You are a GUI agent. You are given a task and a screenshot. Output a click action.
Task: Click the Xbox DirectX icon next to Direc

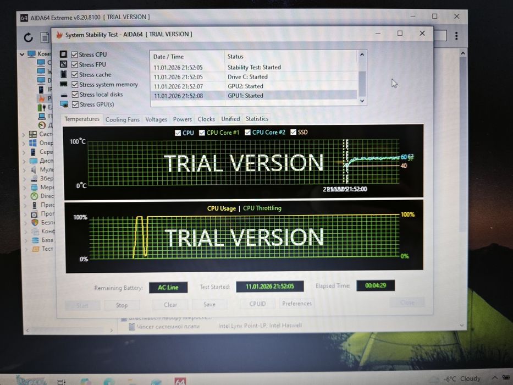pos(34,196)
